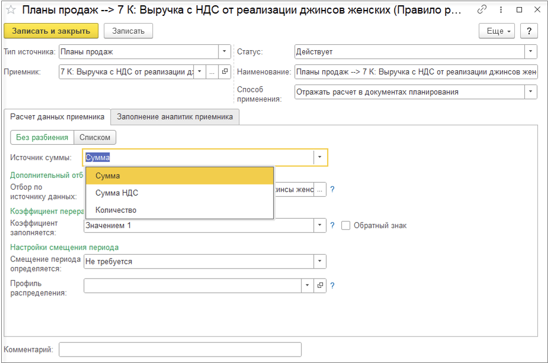
Task: Switch to Списком mode
Action: [x=95, y=137]
